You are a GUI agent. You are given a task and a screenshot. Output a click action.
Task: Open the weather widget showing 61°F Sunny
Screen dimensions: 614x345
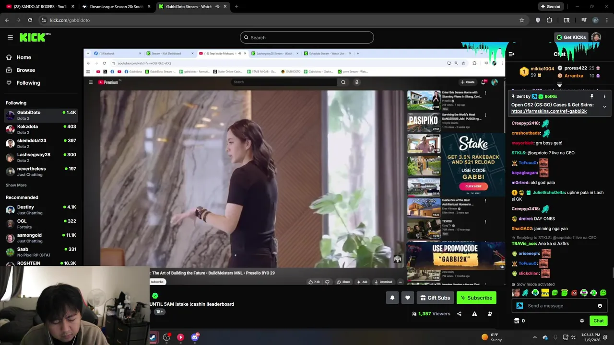(492, 337)
